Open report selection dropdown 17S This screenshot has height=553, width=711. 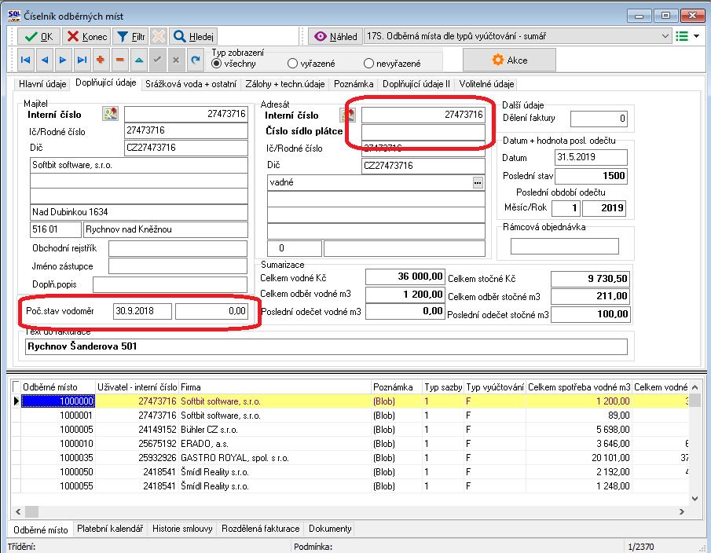tap(518, 36)
